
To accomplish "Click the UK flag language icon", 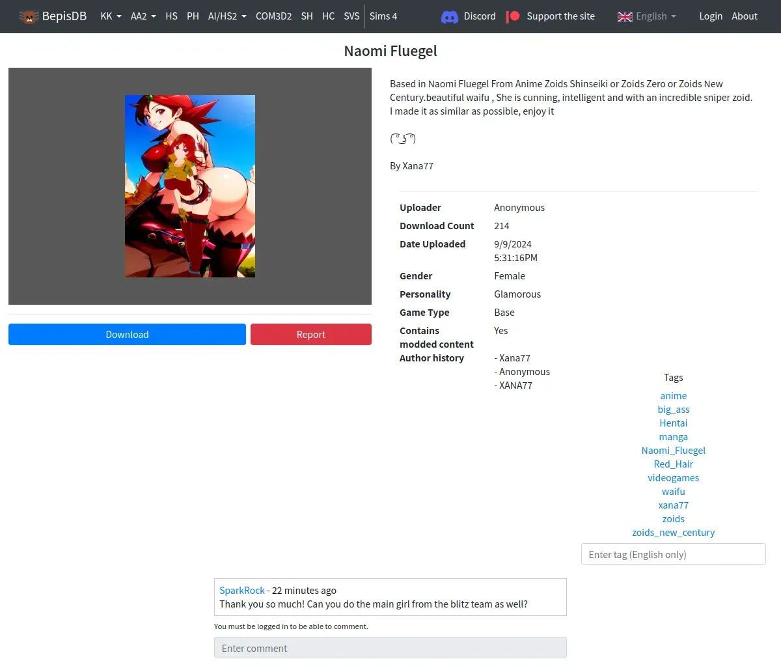I will pyautogui.click(x=625, y=16).
